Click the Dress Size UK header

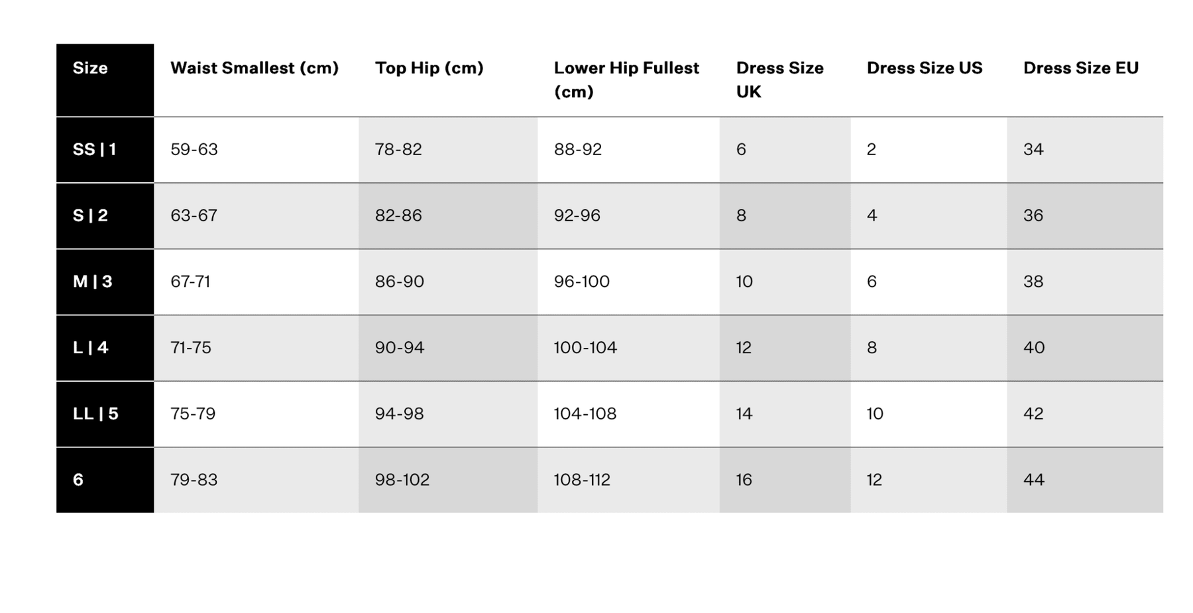[x=779, y=80]
